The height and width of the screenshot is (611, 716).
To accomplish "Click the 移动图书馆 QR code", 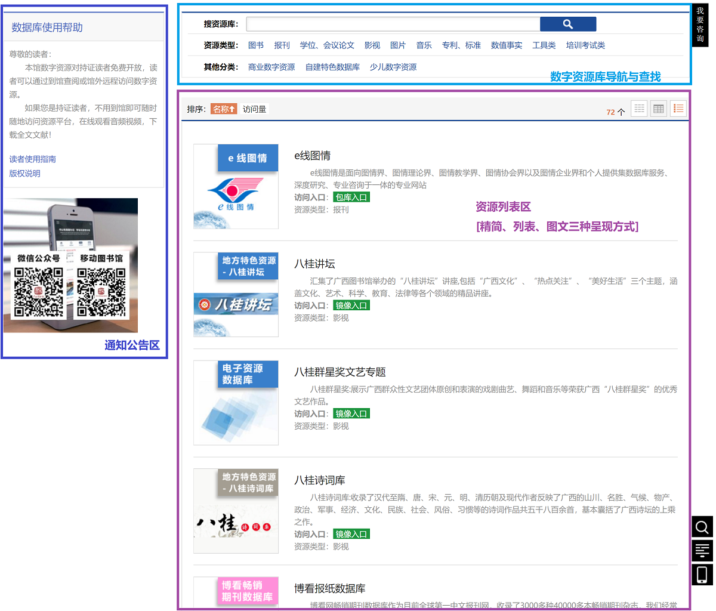I will pyautogui.click(x=101, y=292).
